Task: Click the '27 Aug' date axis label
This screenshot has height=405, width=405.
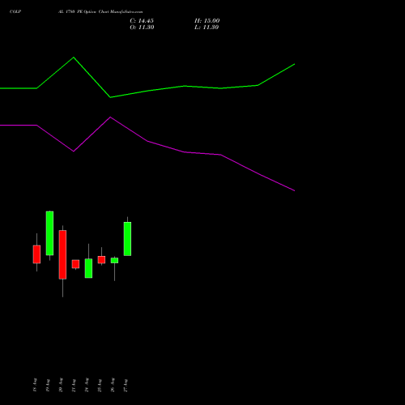Action: 126,385
